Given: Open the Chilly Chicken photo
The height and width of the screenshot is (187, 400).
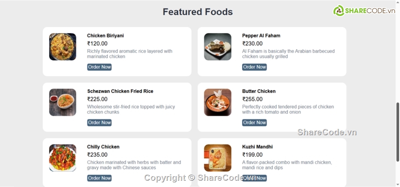Looking at the screenshot, I should coord(63,158).
